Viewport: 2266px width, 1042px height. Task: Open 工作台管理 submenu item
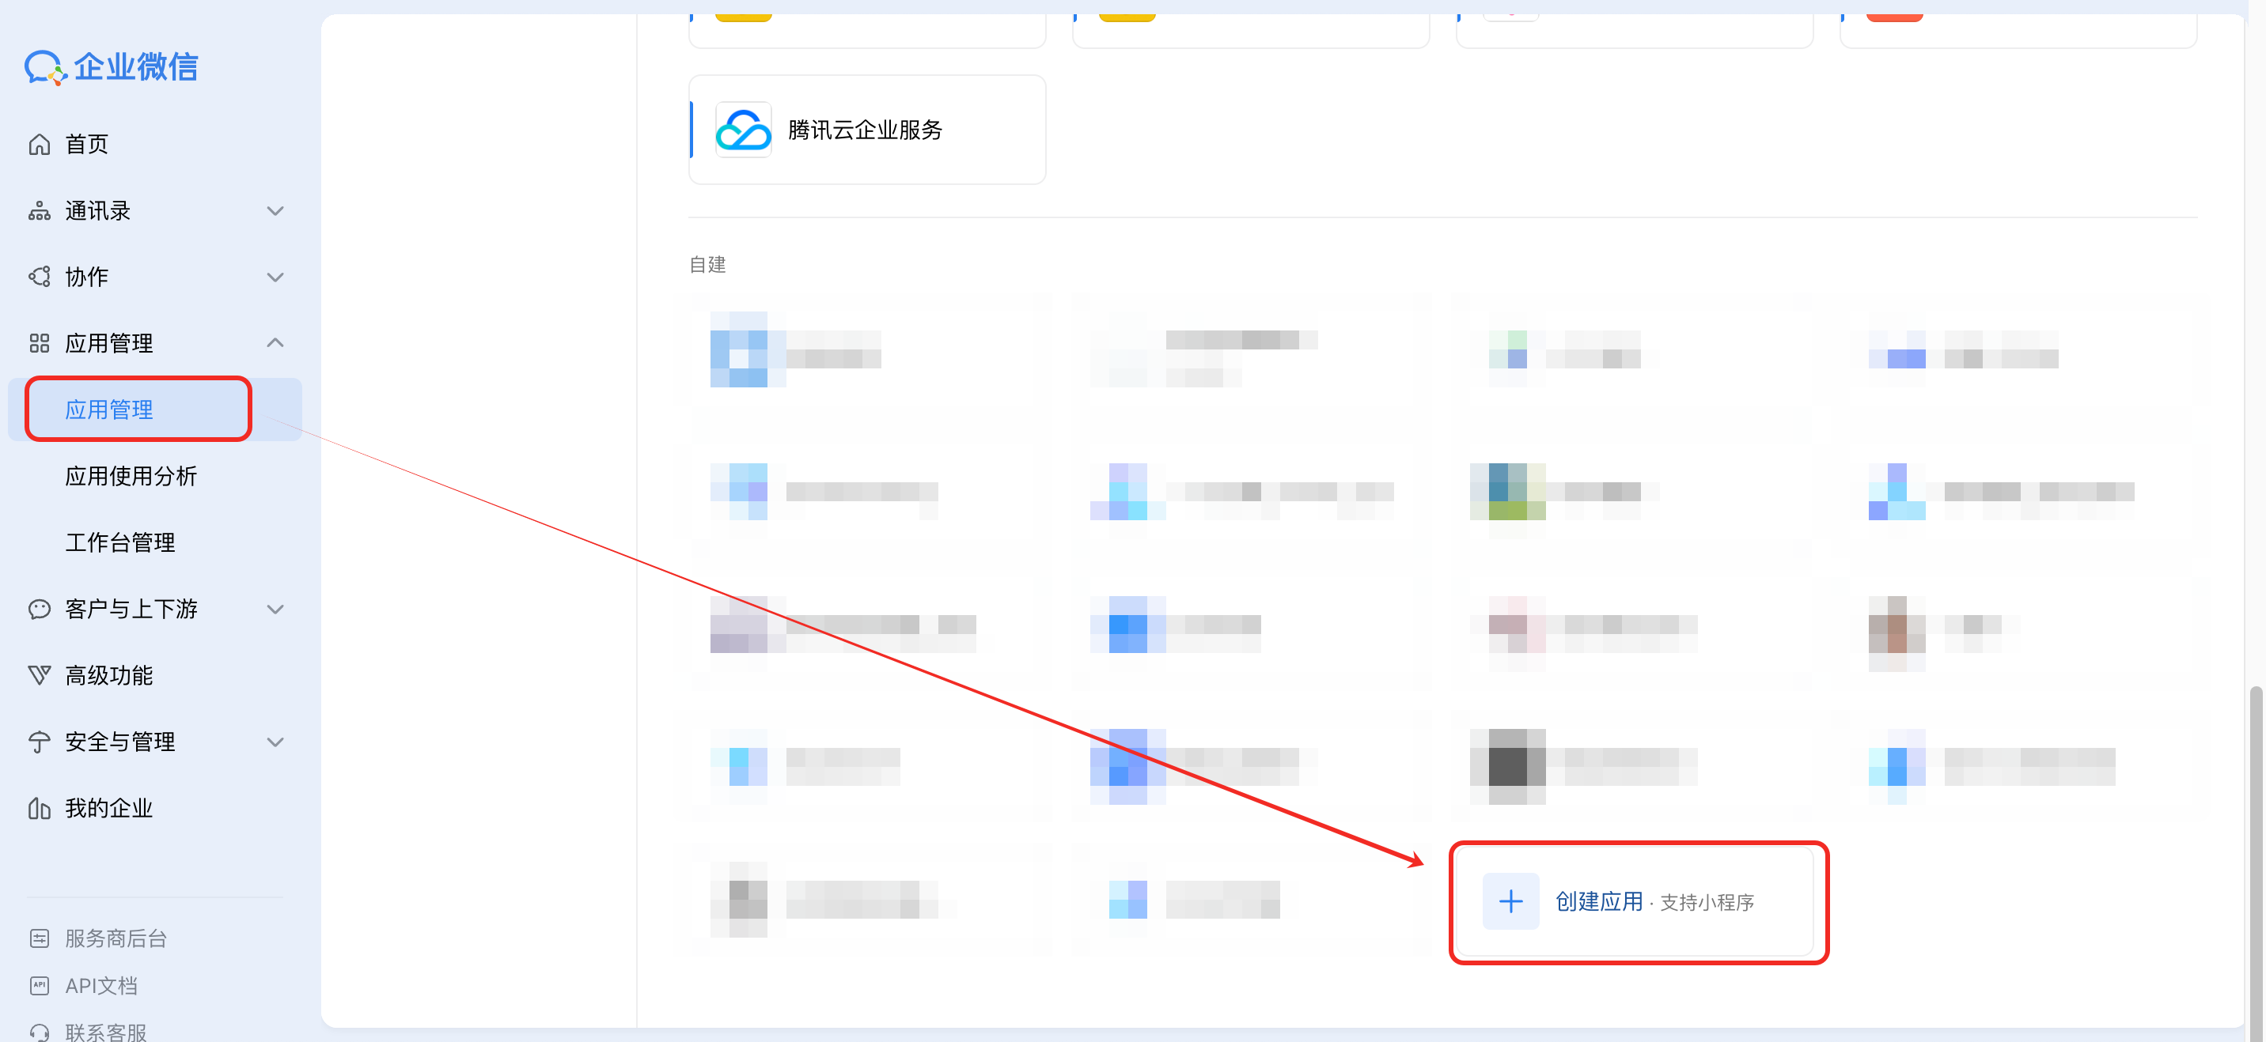[x=120, y=542]
